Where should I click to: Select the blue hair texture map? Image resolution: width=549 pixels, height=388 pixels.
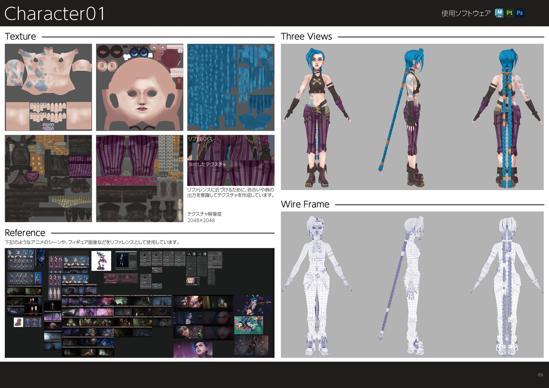[x=231, y=87]
